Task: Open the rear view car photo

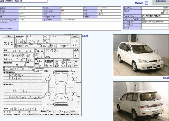Action: (x=141, y=101)
